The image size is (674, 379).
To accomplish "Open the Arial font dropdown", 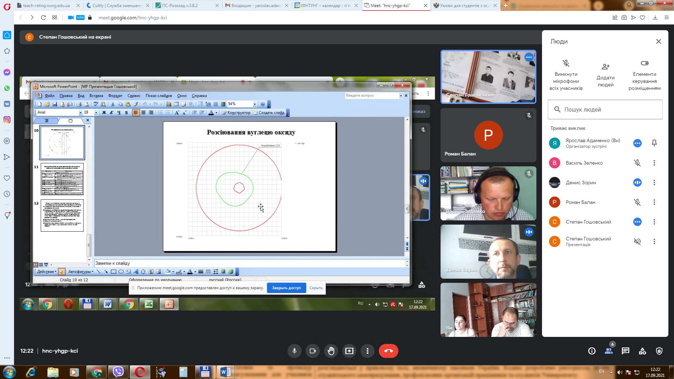I will (80, 113).
